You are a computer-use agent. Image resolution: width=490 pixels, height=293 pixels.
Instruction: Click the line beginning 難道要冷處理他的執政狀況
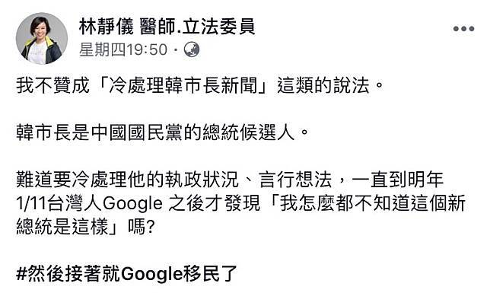[230, 180]
